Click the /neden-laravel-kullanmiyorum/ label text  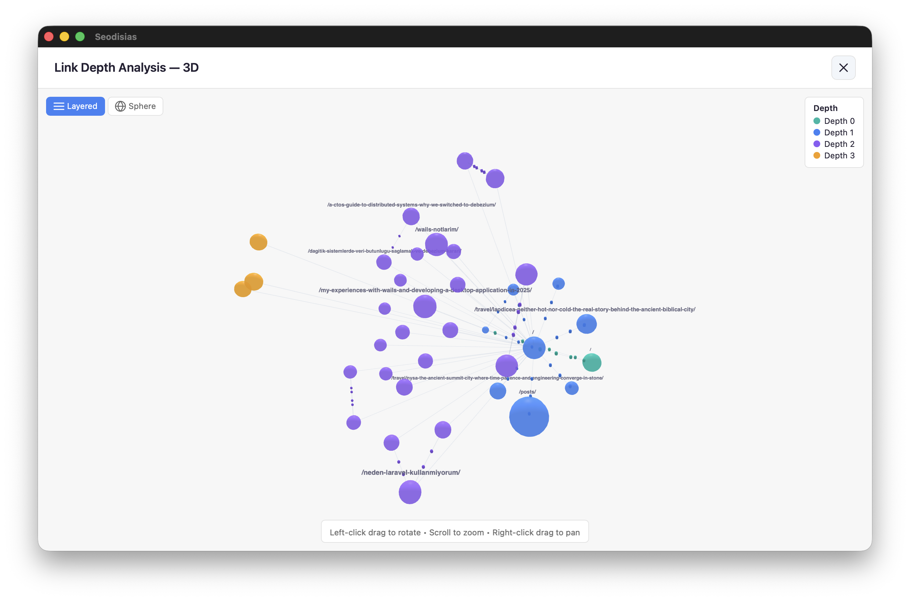click(x=411, y=472)
